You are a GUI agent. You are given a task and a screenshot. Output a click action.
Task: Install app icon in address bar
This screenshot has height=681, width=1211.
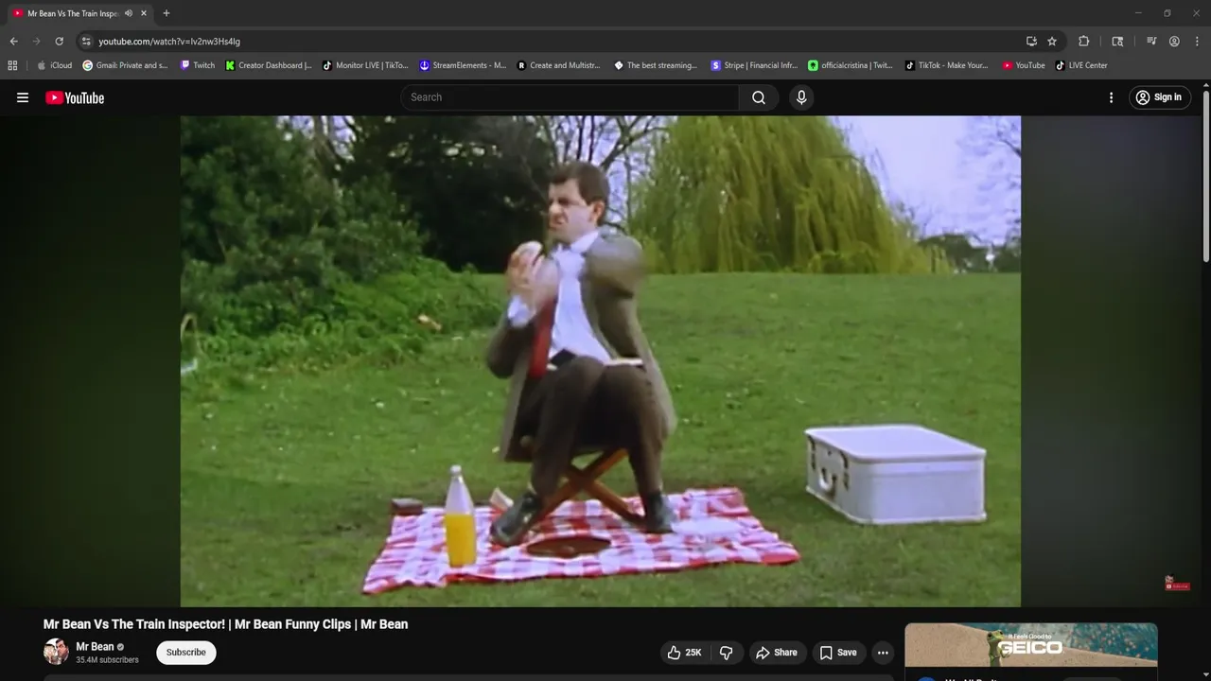coord(1031,42)
